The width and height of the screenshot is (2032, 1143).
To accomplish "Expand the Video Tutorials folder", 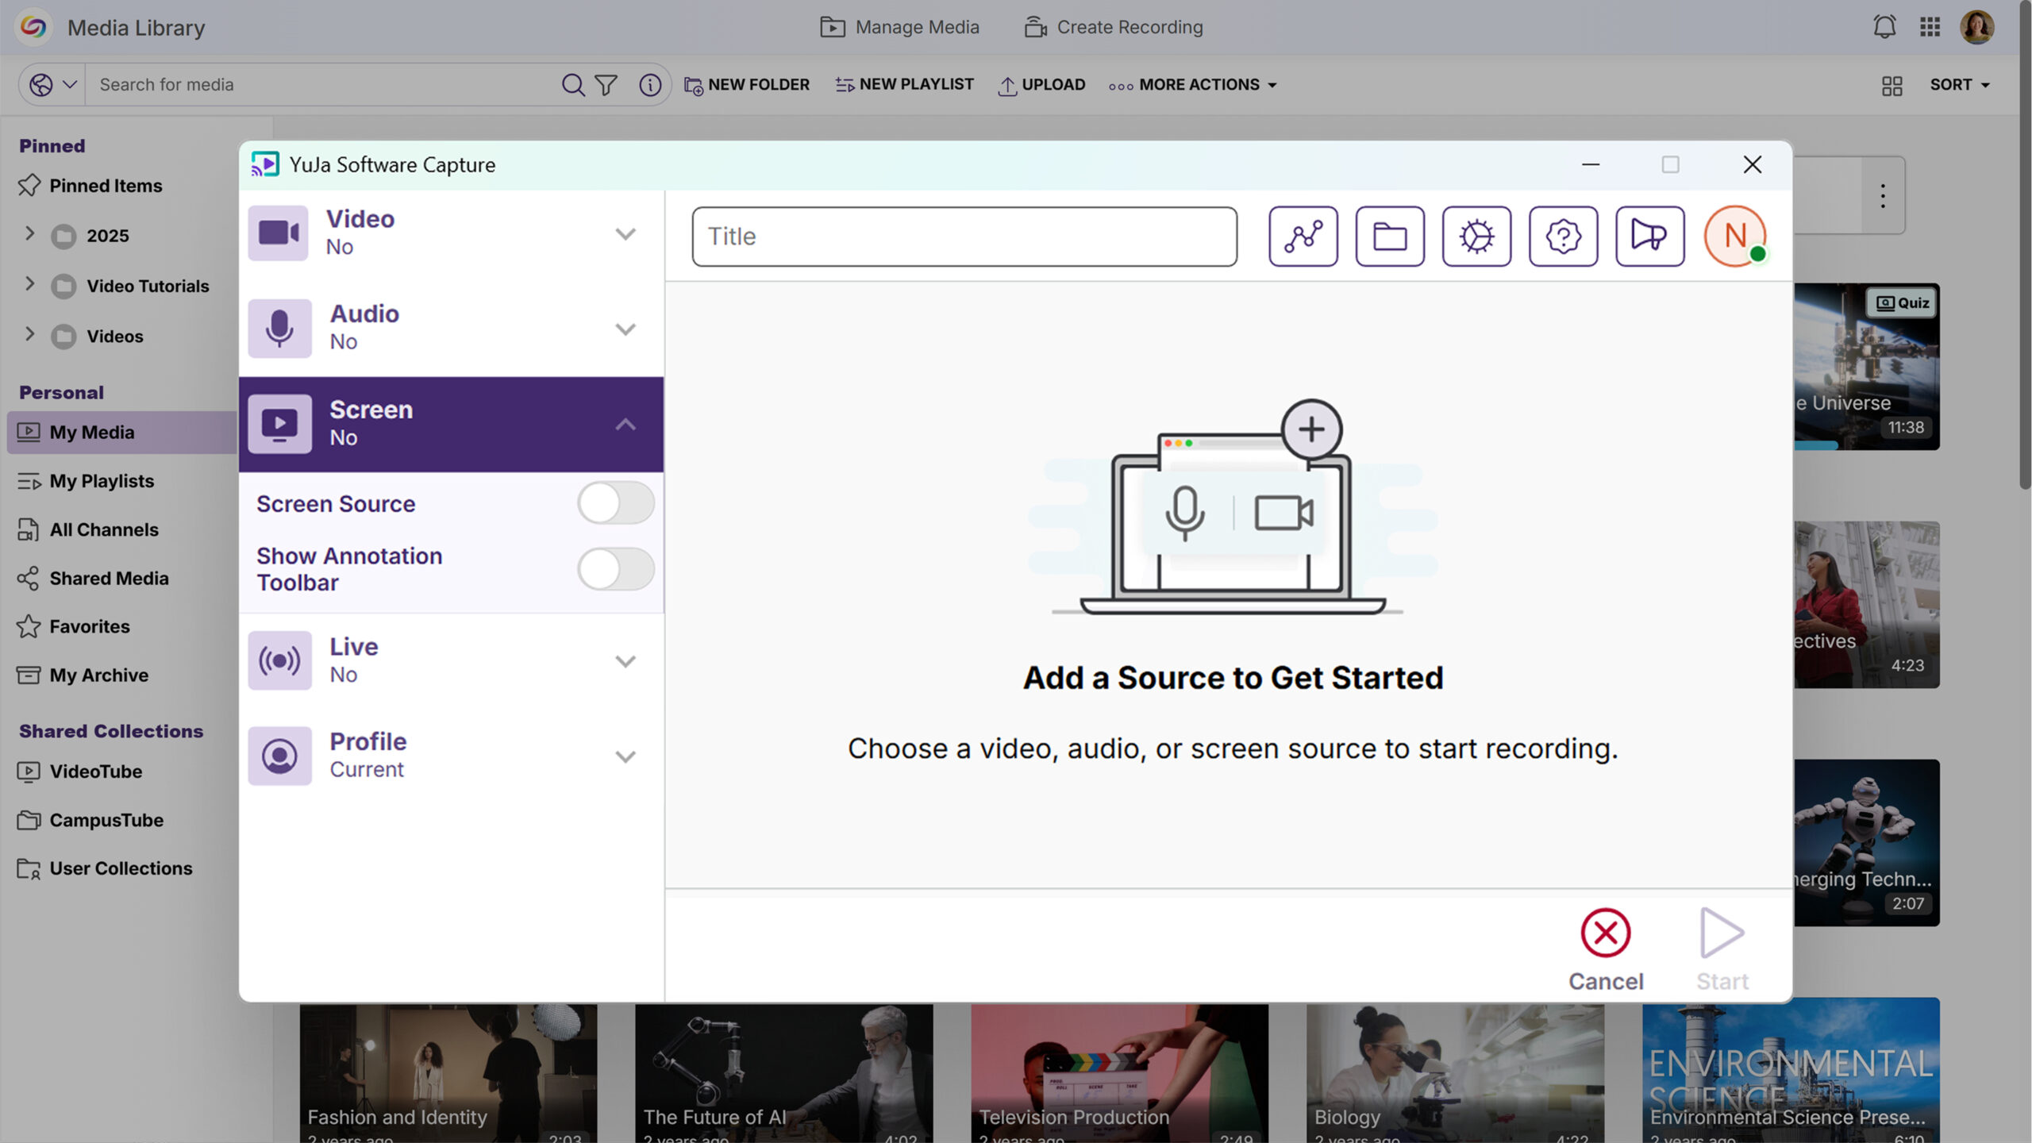I will click(x=29, y=283).
